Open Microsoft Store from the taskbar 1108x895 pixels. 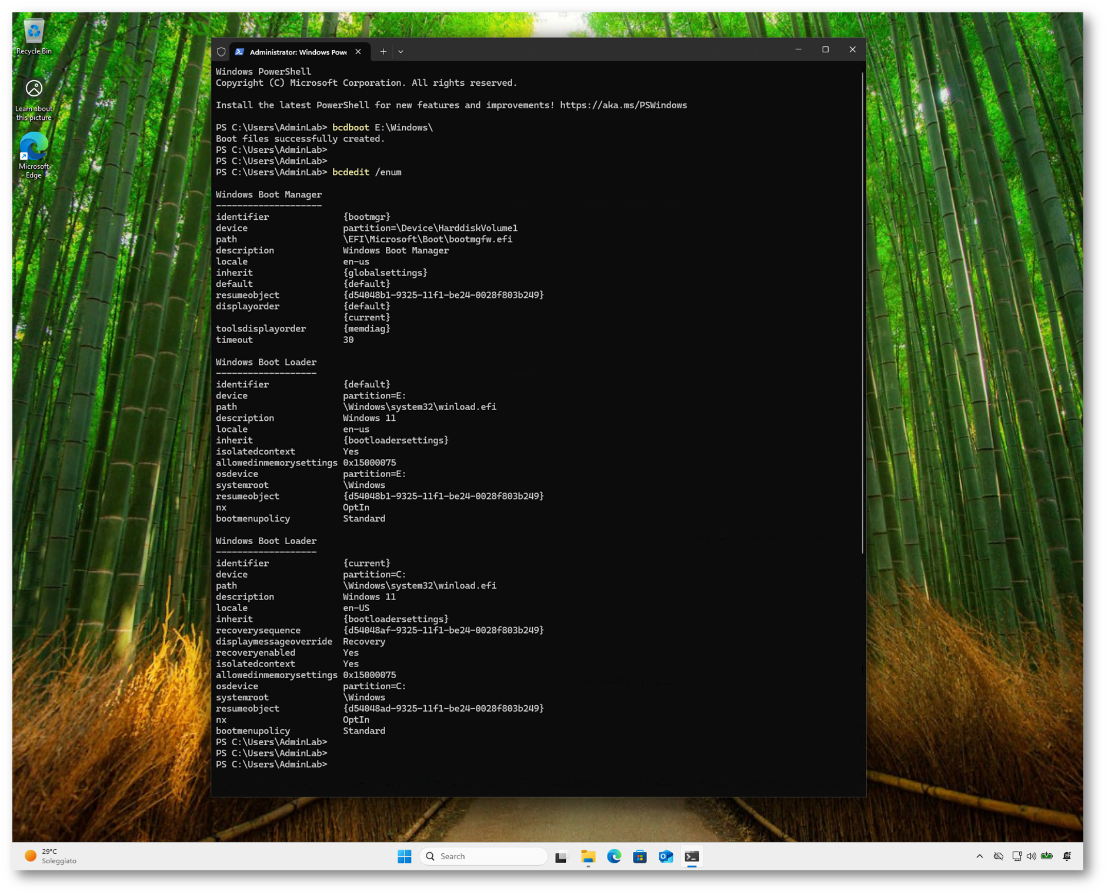[x=640, y=856]
